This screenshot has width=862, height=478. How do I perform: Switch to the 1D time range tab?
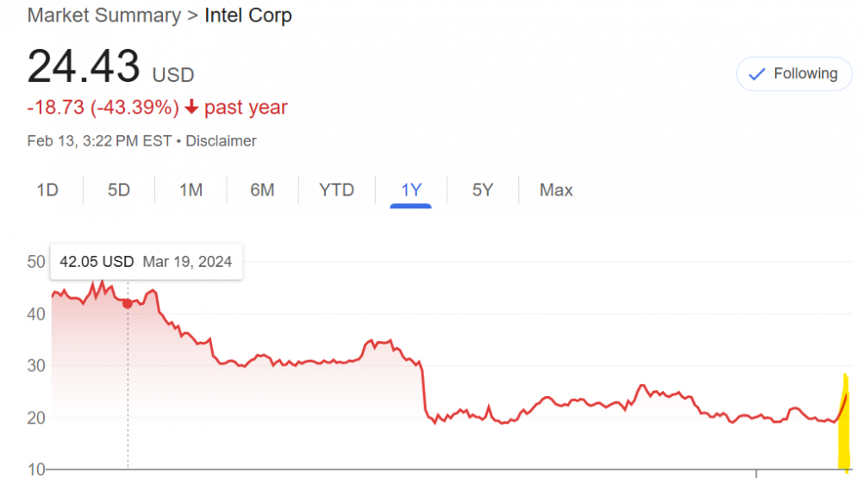(47, 189)
